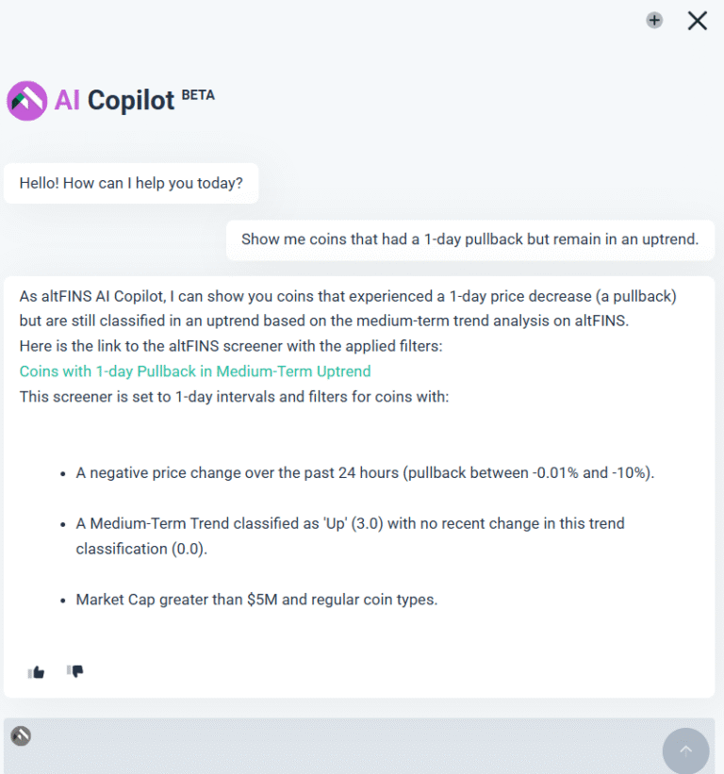Click the '1-day intervals' description line

(x=236, y=396)
